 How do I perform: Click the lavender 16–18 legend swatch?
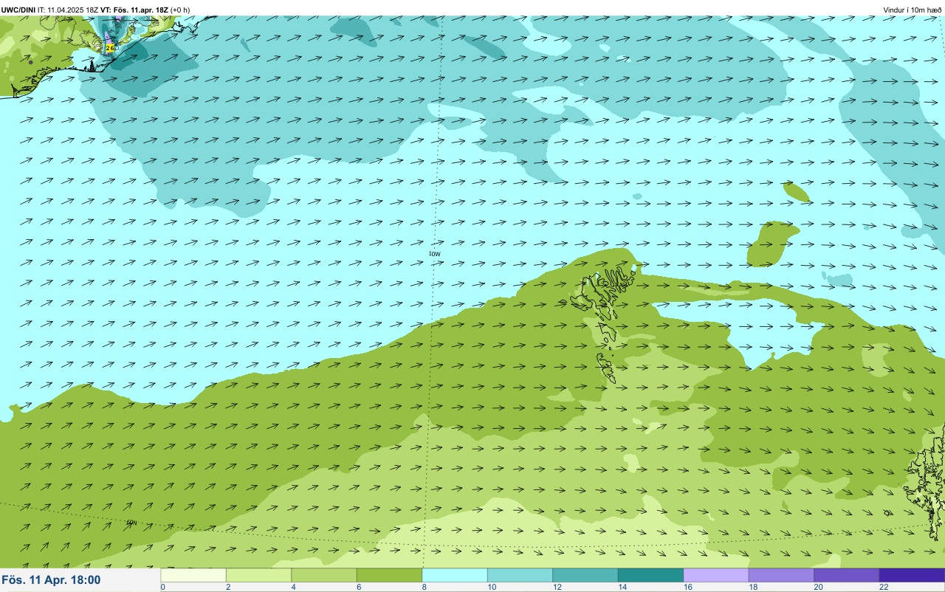pos(716,575)
